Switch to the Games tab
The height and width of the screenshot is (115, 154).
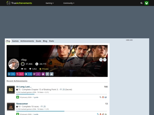[15, 41]
